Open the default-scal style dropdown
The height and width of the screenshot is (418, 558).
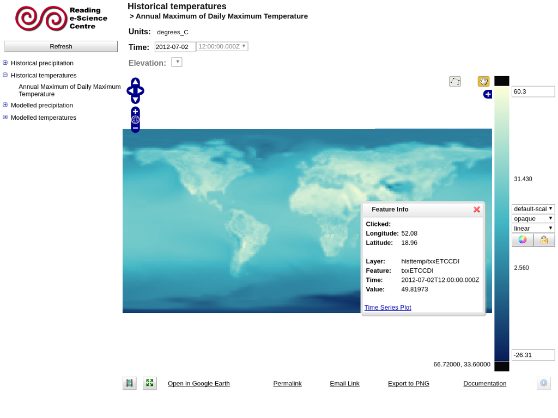[533, 208]
